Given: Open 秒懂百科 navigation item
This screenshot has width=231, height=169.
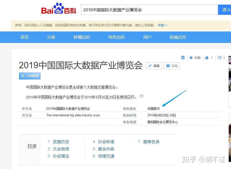Looking at the screenshot, I should (x=82, y=37).
